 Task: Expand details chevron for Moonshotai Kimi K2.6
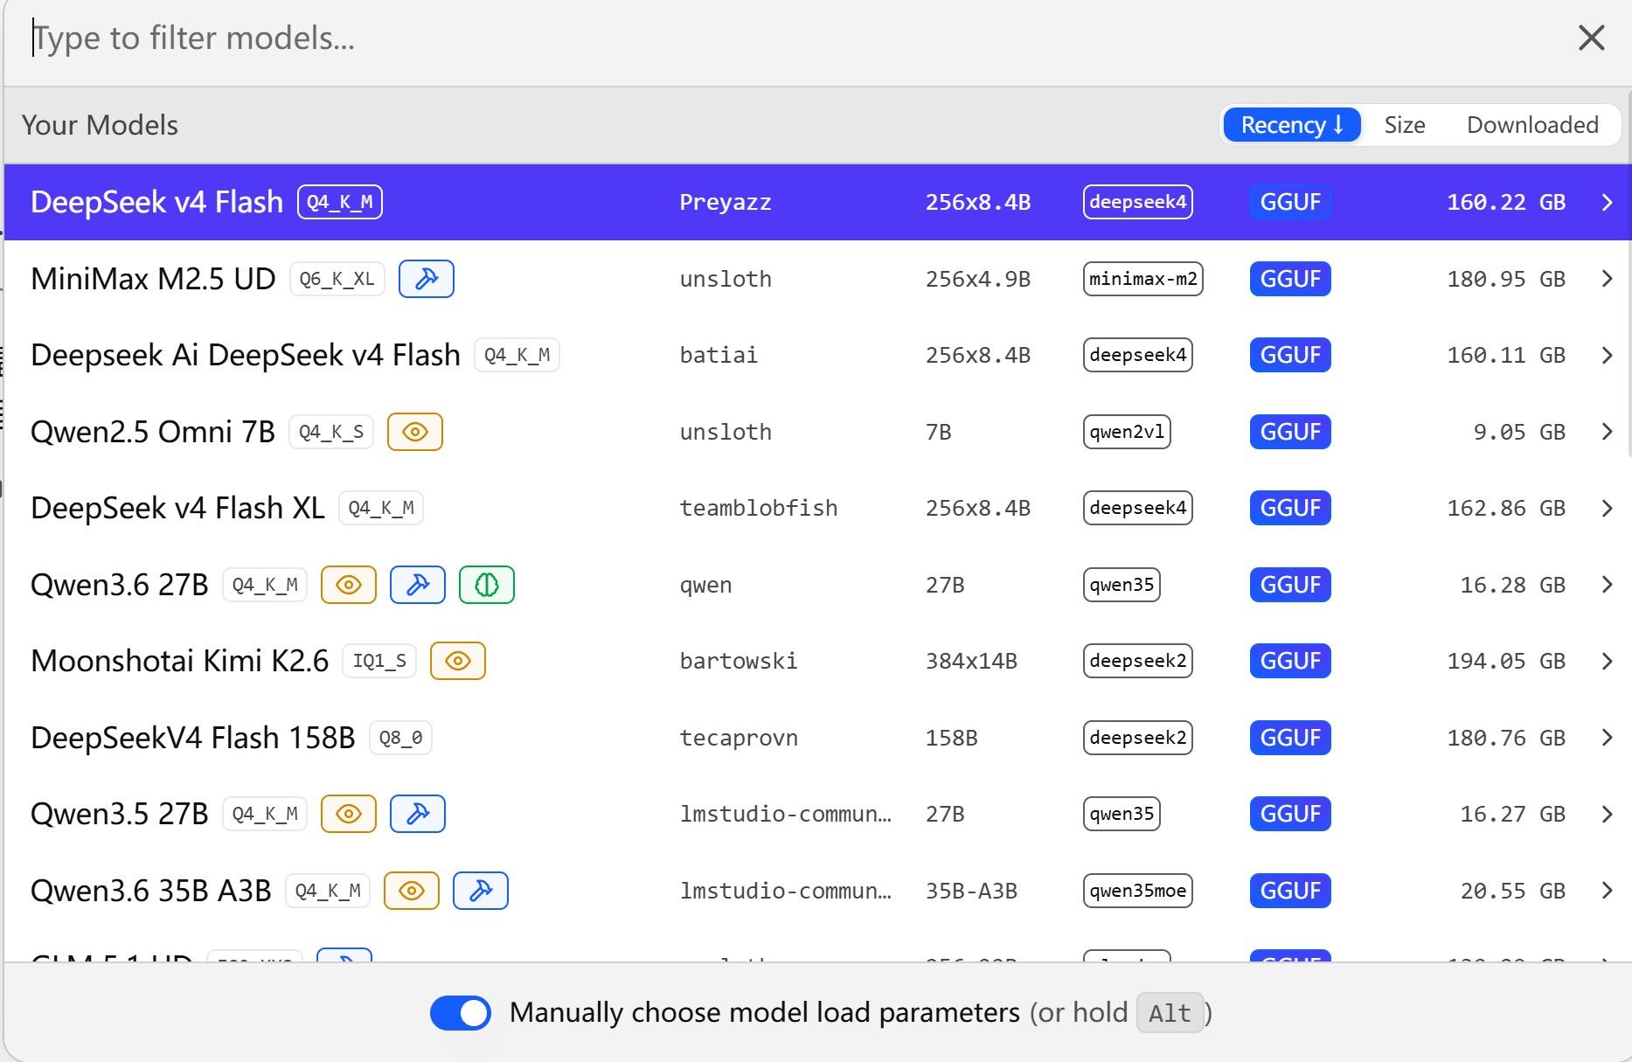pos(1607,661)
